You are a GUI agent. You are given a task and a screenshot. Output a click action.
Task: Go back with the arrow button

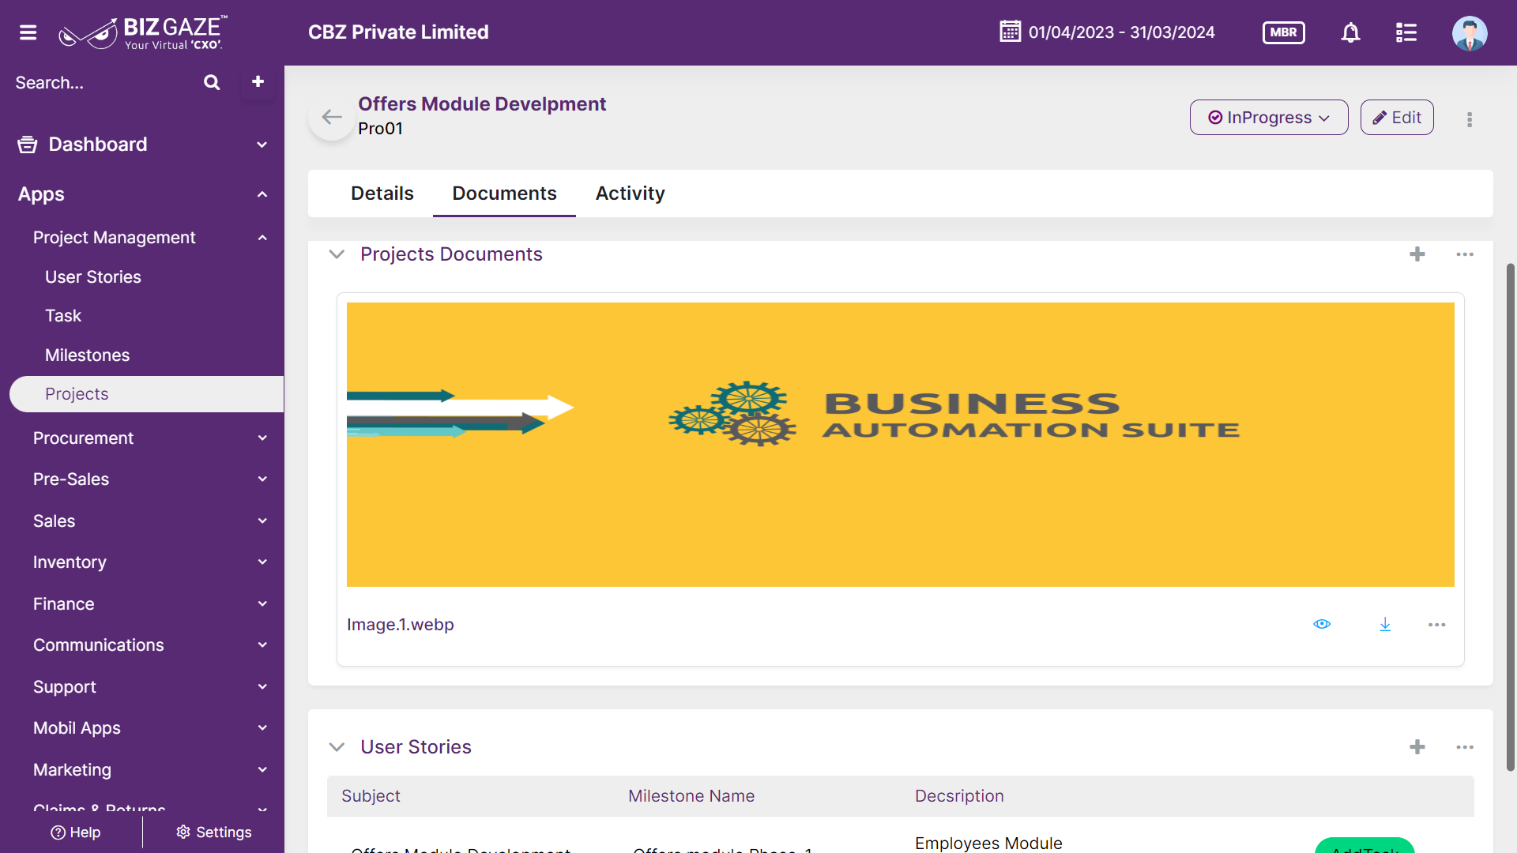[332, 118]
